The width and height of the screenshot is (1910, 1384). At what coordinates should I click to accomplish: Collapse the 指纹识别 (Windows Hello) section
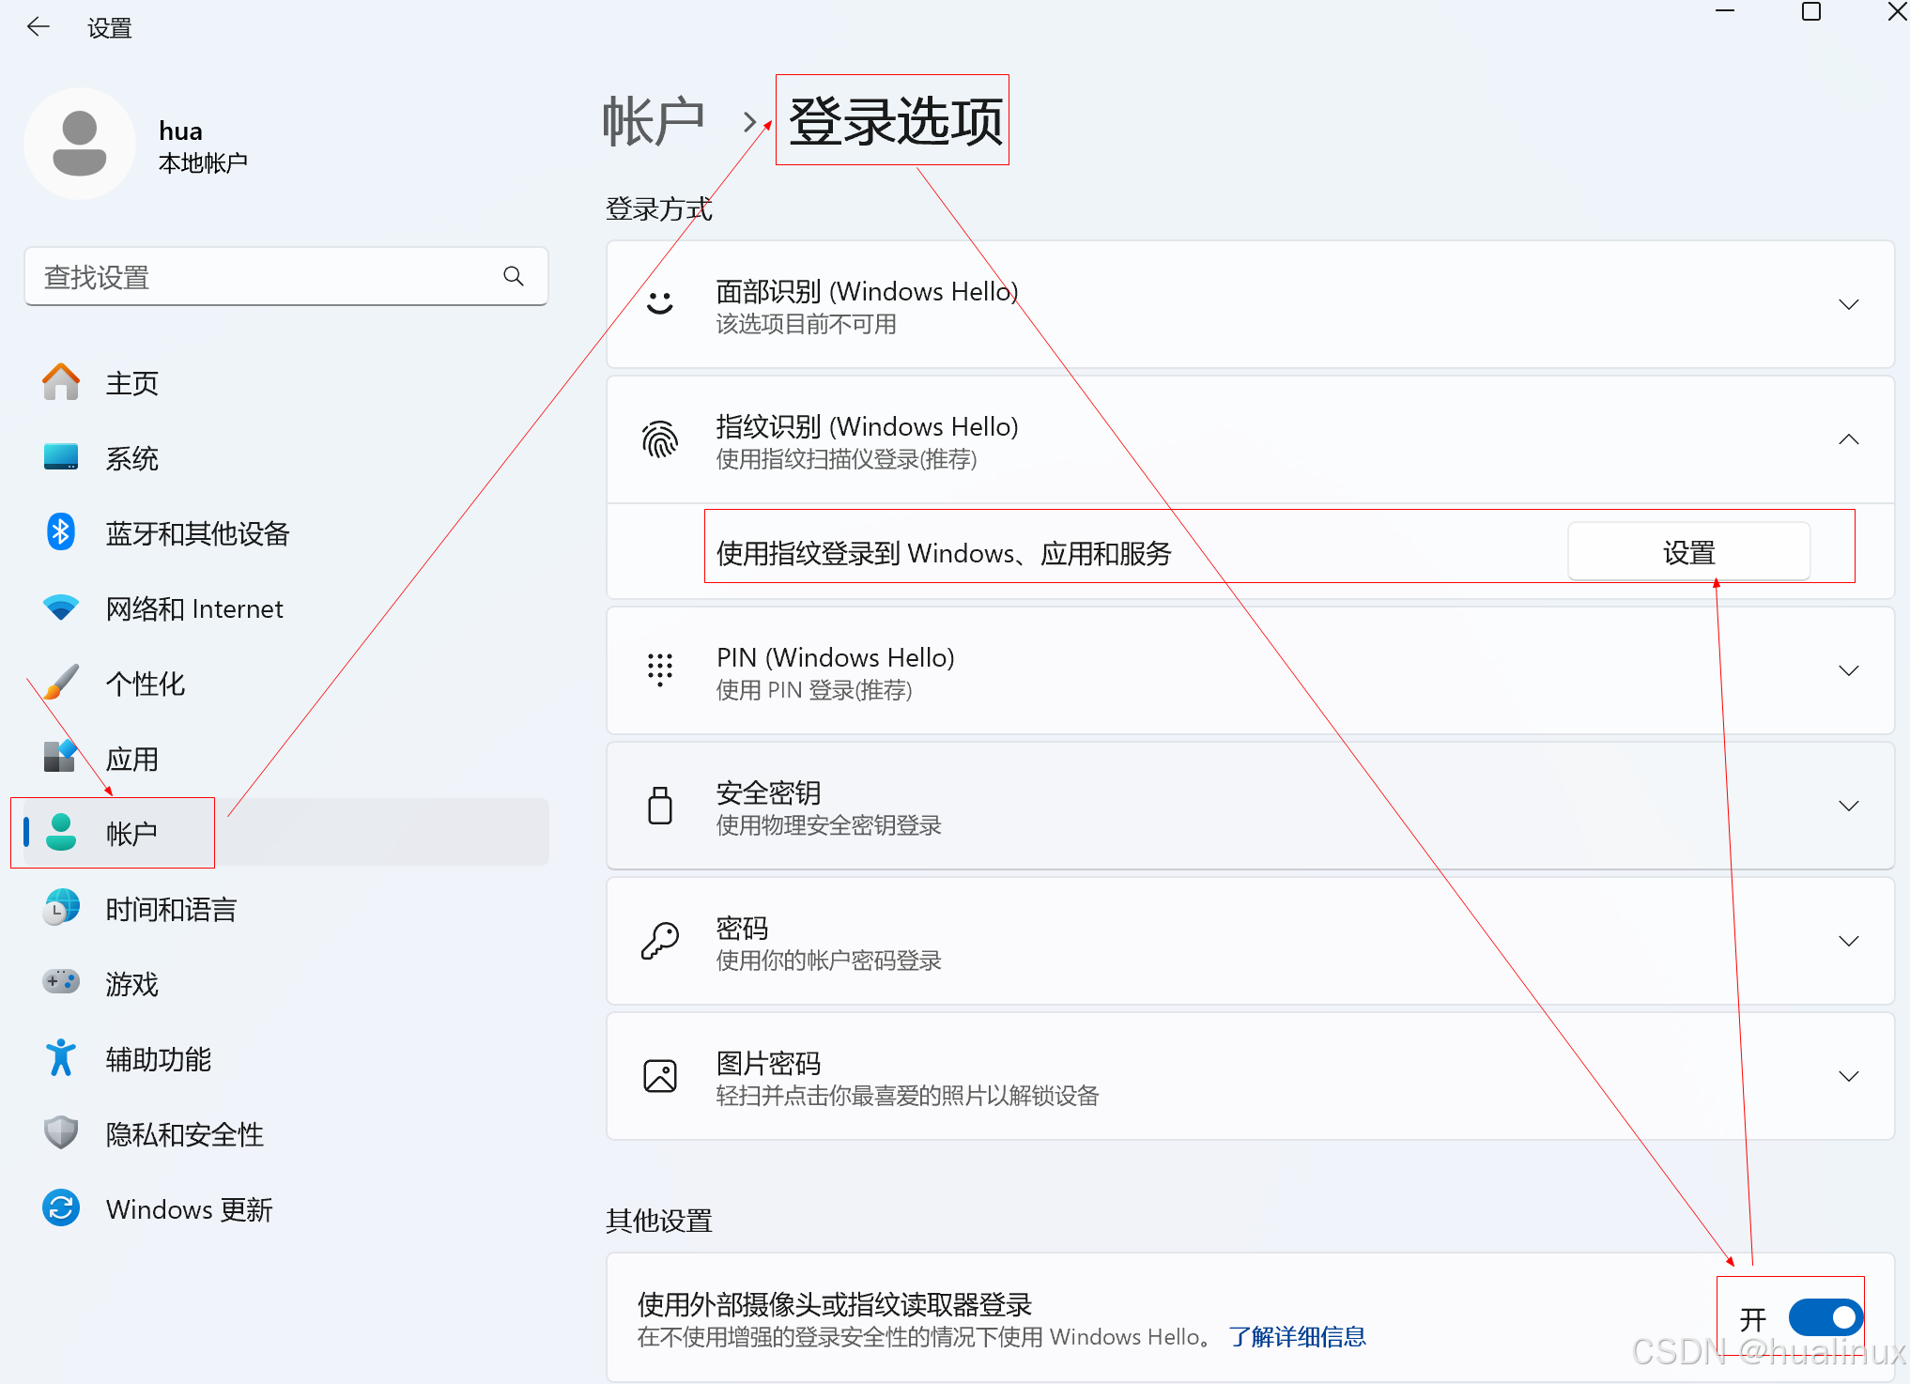coord(1848,439)
